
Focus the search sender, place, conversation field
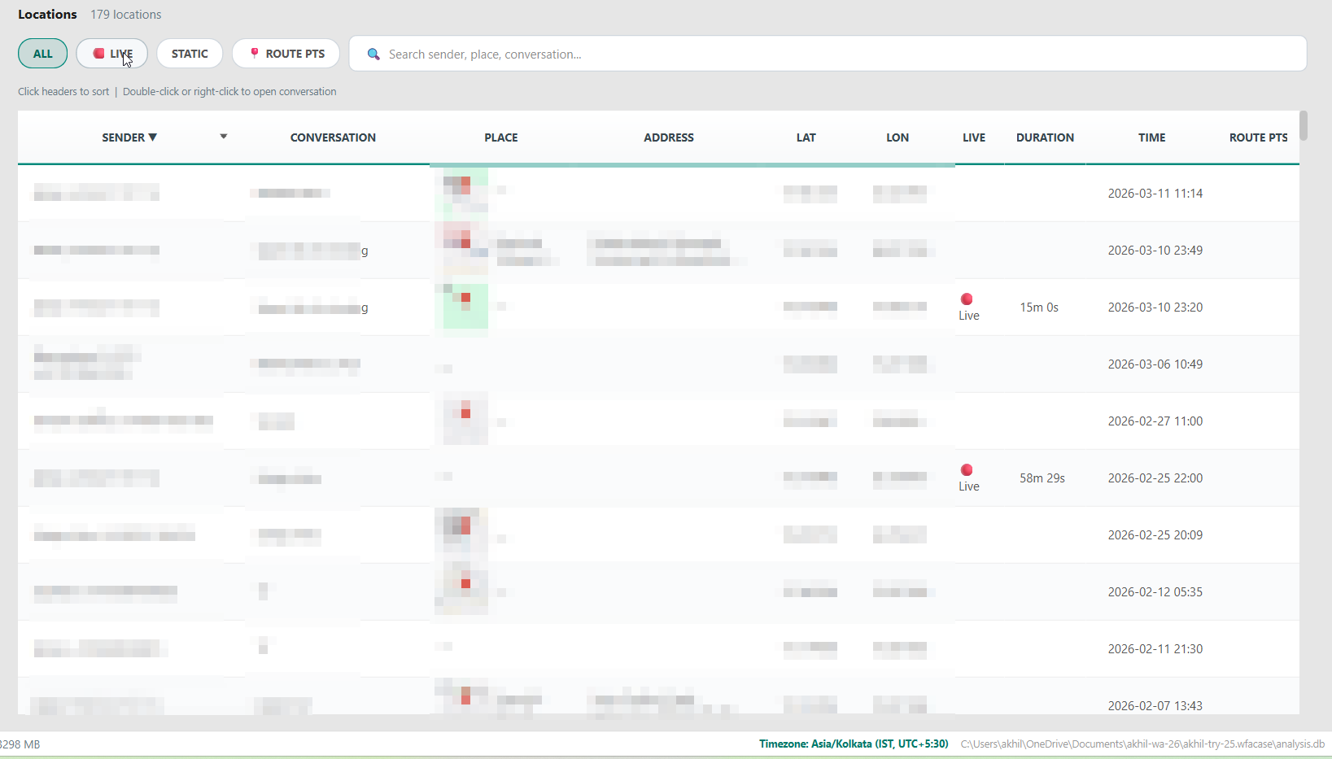(x=828, y=54)
